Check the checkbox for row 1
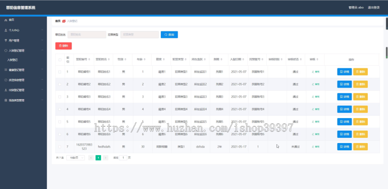Screen dimensions: 388x189 (59, 72)
